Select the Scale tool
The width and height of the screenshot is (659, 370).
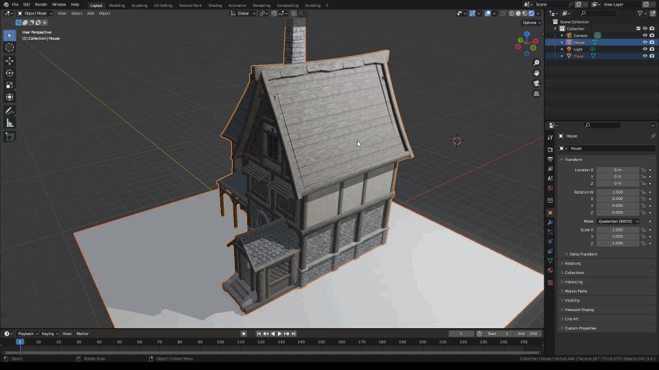10,85
